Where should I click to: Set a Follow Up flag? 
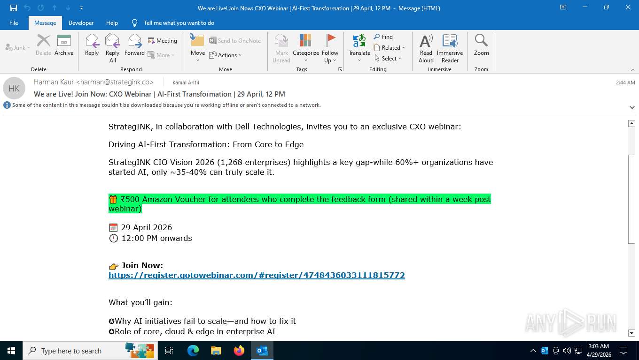click(x=330, y=48)
